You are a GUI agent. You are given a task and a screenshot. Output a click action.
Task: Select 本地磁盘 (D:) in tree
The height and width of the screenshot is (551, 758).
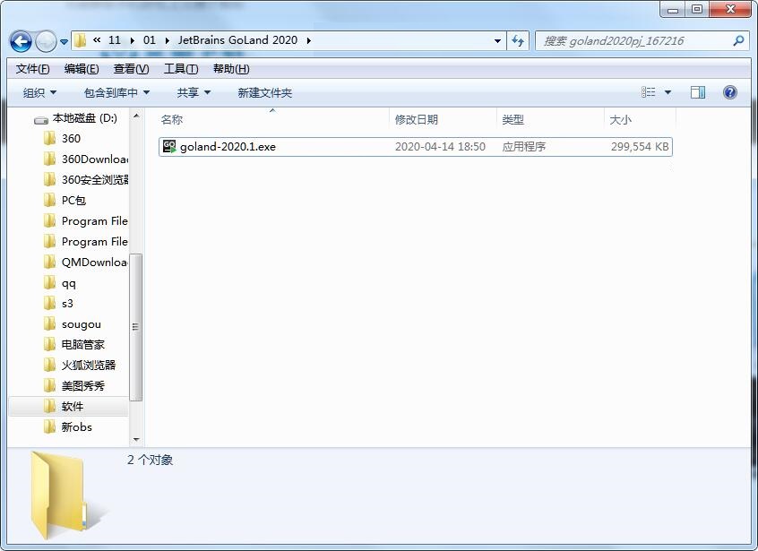(x=84, y=118)
